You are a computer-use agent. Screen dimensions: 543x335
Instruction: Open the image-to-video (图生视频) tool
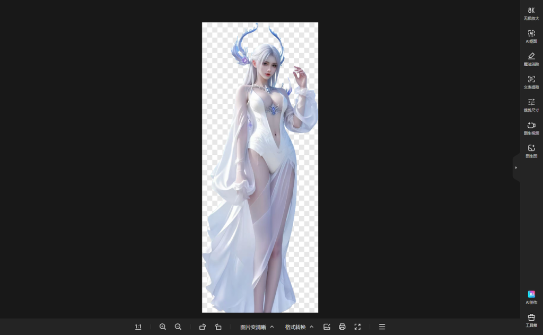click(531, 128)
